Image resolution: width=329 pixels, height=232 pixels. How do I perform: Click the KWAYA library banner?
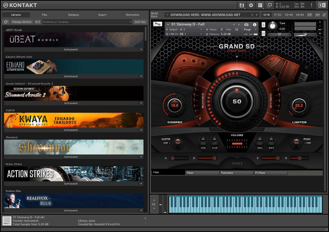pos(74,120)
